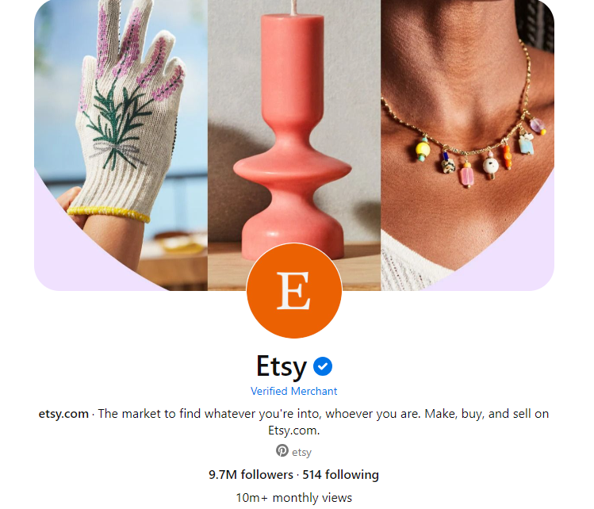Click the etsy username handle text

(301, 452)
